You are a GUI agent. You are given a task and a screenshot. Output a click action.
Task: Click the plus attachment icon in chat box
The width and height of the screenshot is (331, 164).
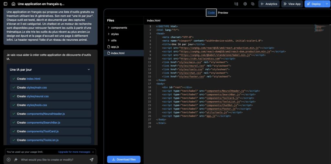pyautogui.click(x=9, y=159)
